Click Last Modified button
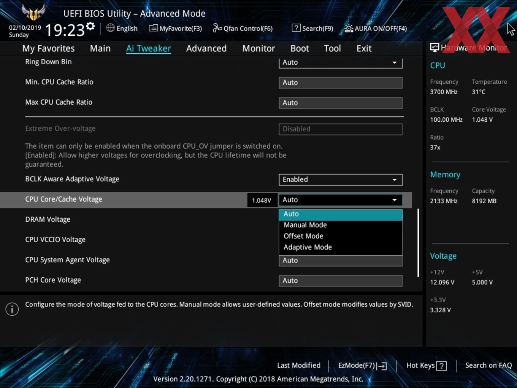517x388 pixels. (299, 366)
